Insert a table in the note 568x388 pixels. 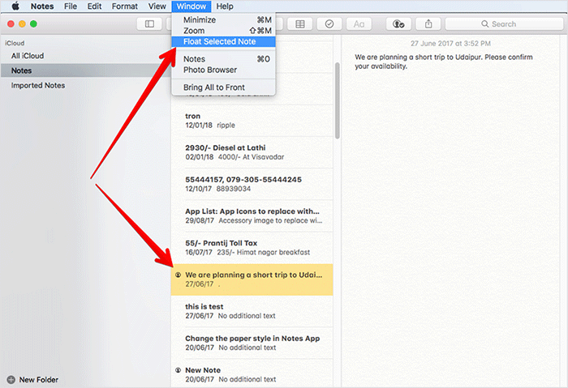click(x=300, y=24)
